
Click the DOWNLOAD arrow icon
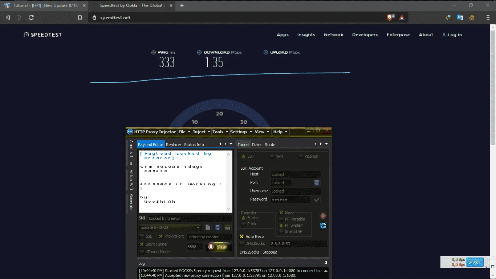tap(199, 52)
